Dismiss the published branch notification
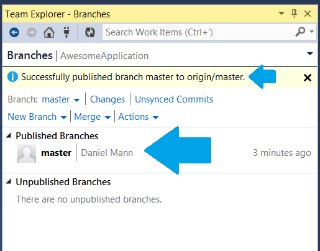The height and width of the screenshot is (251, 320). point(308,78)
